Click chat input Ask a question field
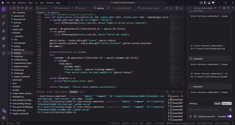This screenshot has height=125, width=235. coord(208,110)
